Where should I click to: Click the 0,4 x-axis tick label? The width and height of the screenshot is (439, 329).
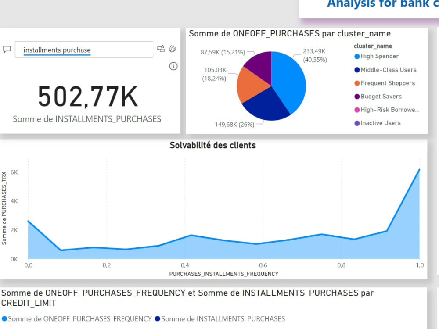click(185, 265)
